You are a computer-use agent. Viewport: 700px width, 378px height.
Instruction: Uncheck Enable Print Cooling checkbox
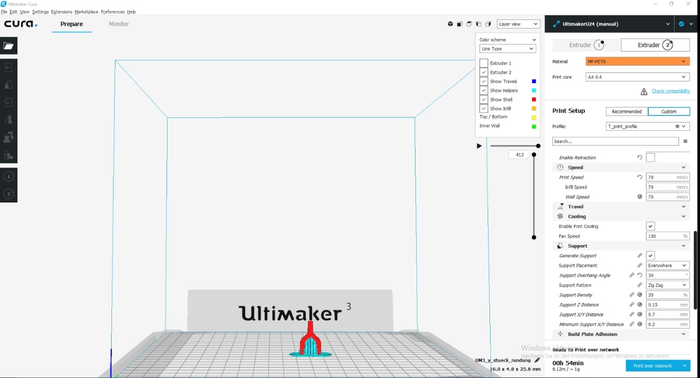[x=650, y=226]
